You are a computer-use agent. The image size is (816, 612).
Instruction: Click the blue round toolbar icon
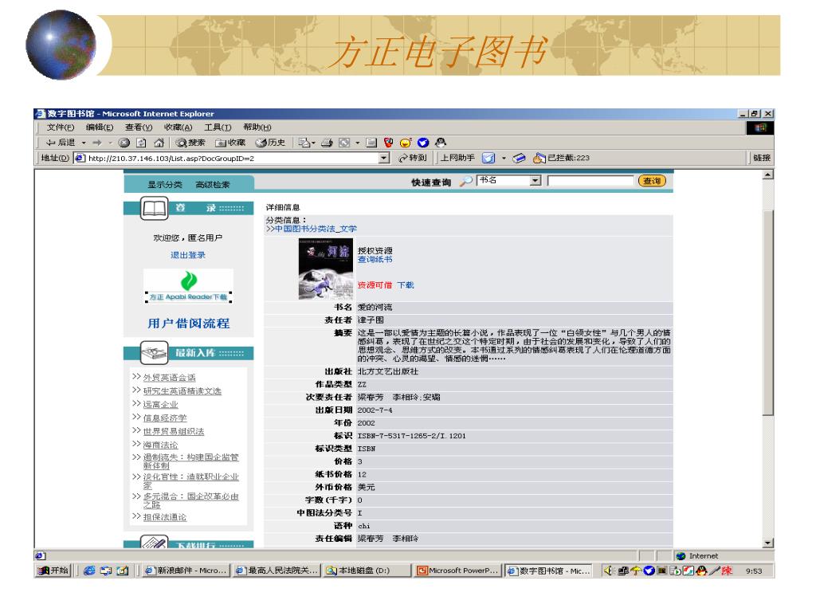coord(423,143)
